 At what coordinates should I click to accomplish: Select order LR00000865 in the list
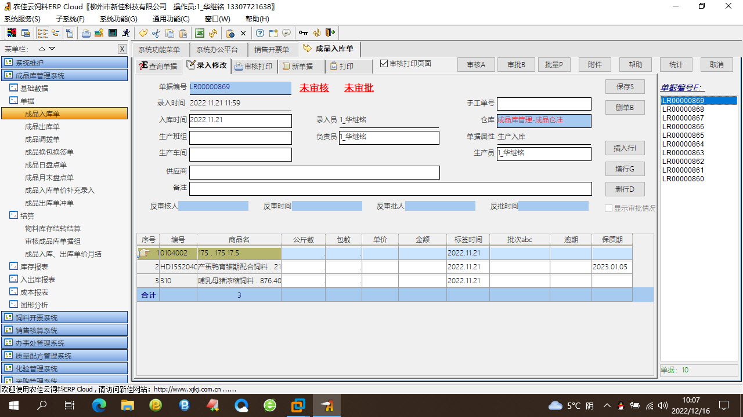(683, 136)
